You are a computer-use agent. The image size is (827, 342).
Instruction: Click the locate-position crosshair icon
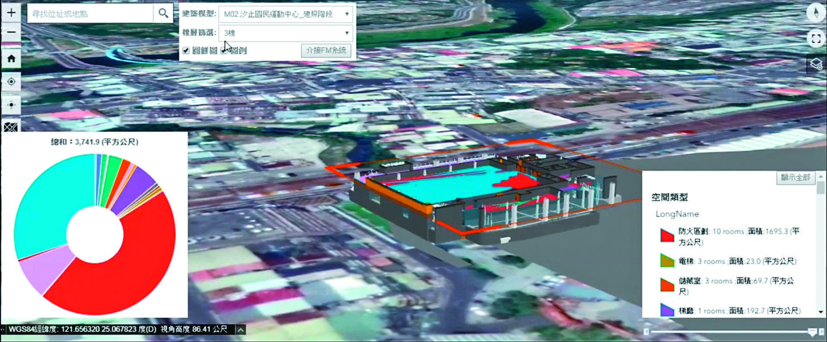11,82
